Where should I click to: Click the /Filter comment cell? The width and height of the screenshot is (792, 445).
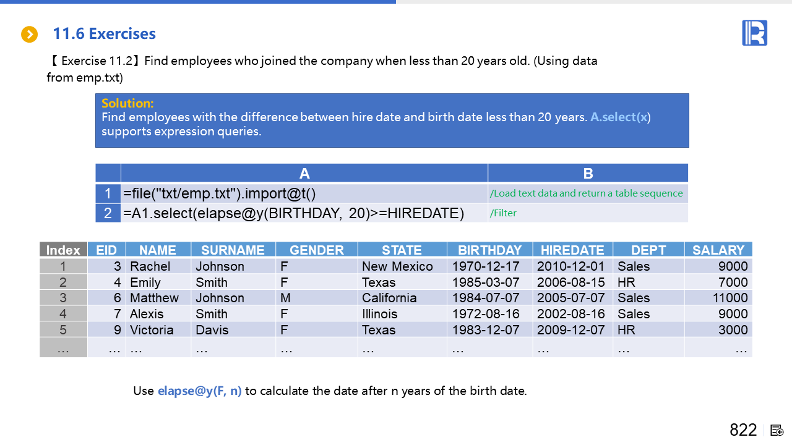[588, 213]
